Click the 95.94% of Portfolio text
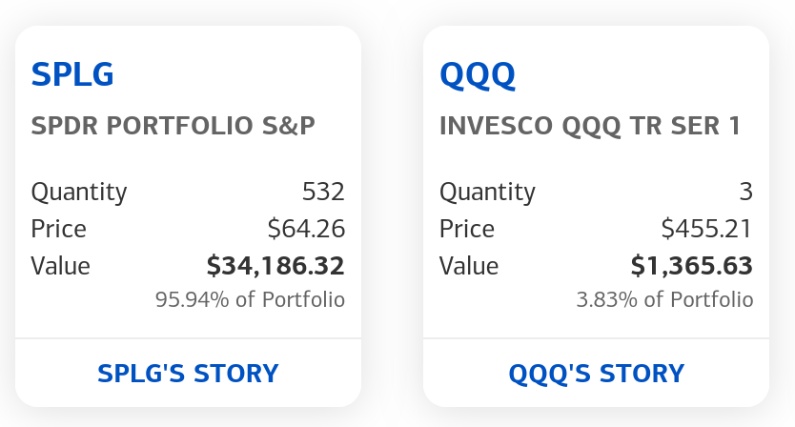 pos(250,300)
